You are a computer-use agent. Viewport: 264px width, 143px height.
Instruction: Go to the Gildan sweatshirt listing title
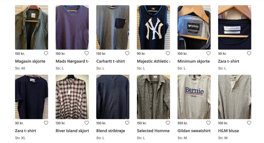[194, 131]
